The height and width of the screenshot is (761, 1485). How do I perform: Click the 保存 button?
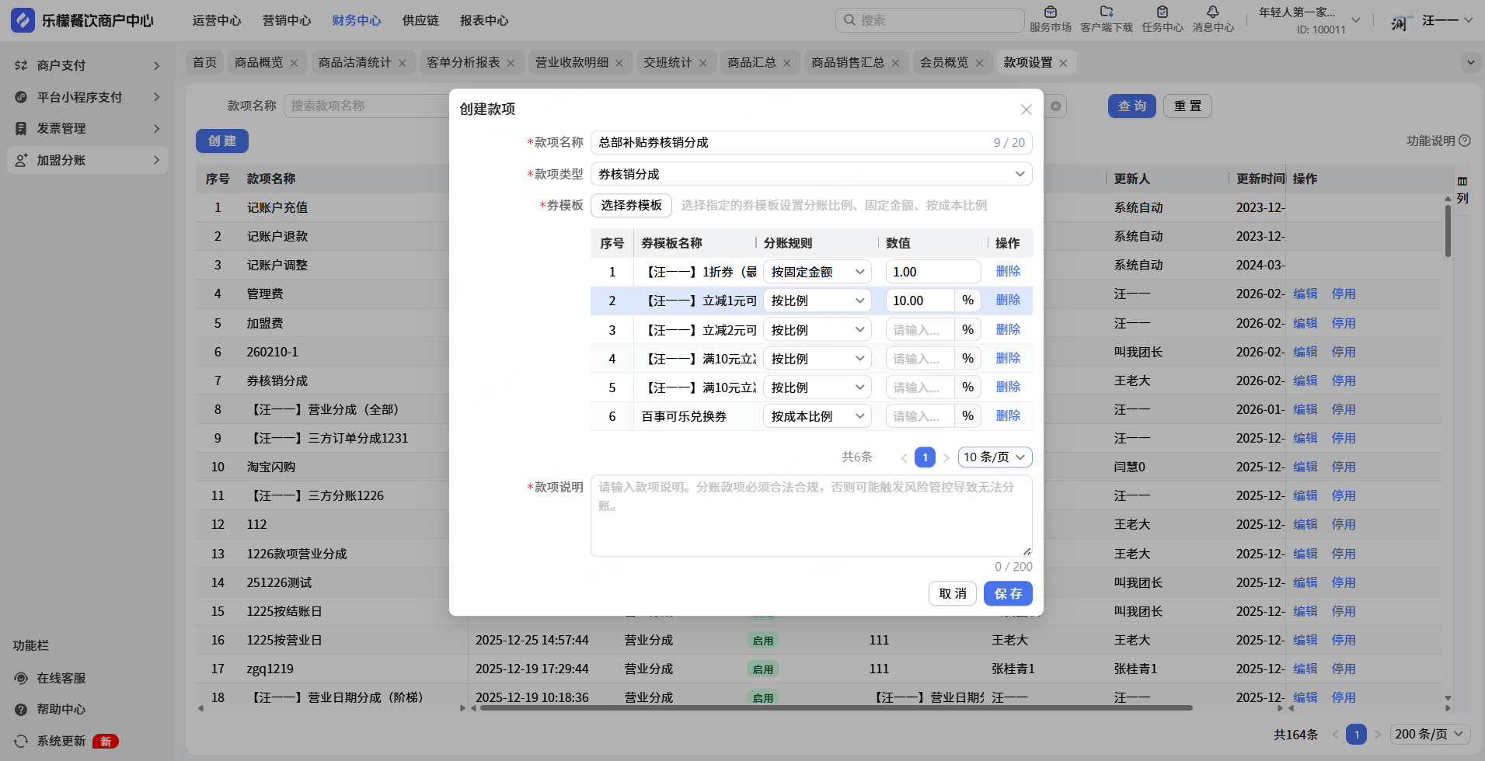coord(1008,593)
